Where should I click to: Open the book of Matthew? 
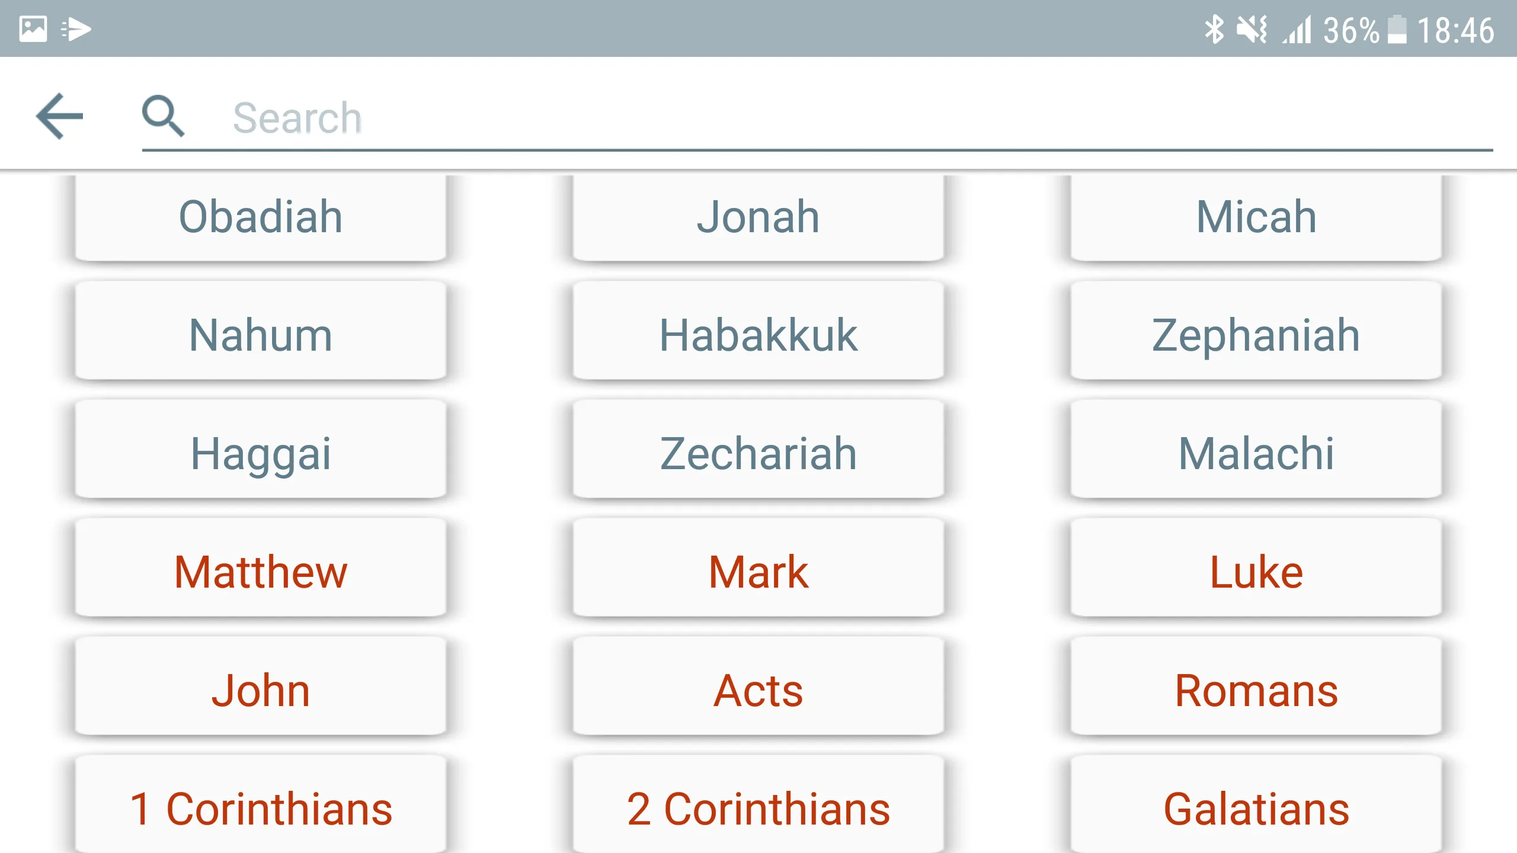[x=261, y=570]
